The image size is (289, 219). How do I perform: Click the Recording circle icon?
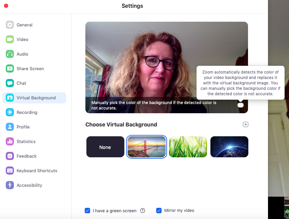pyautogui.click(x=10, y=112)
